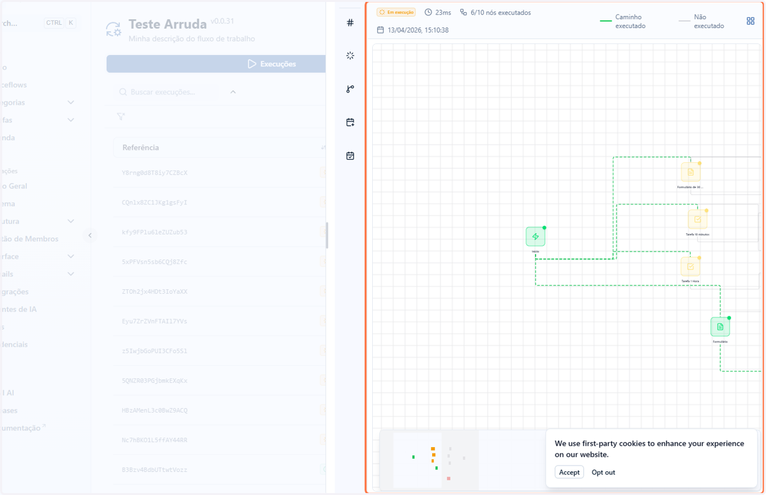Expand the sidebar item ending in 'egorias'
This screenshot has height=495, width=766.
pyautogui.click(x=71, y=102)
